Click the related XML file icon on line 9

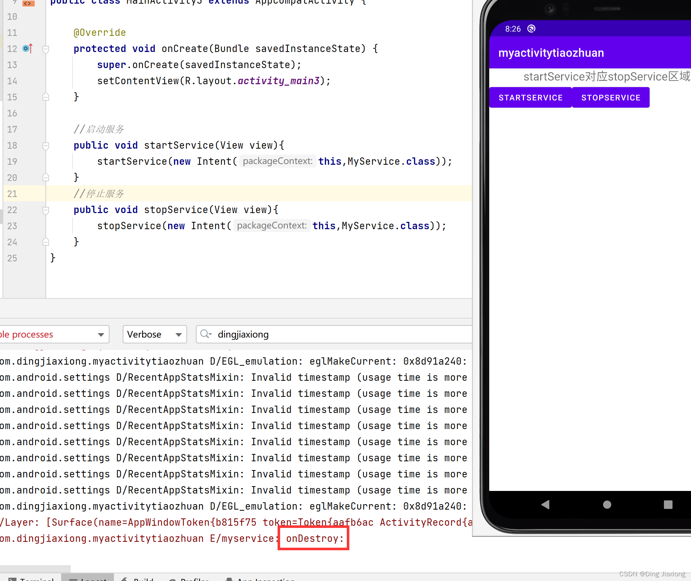coord(28,3)
